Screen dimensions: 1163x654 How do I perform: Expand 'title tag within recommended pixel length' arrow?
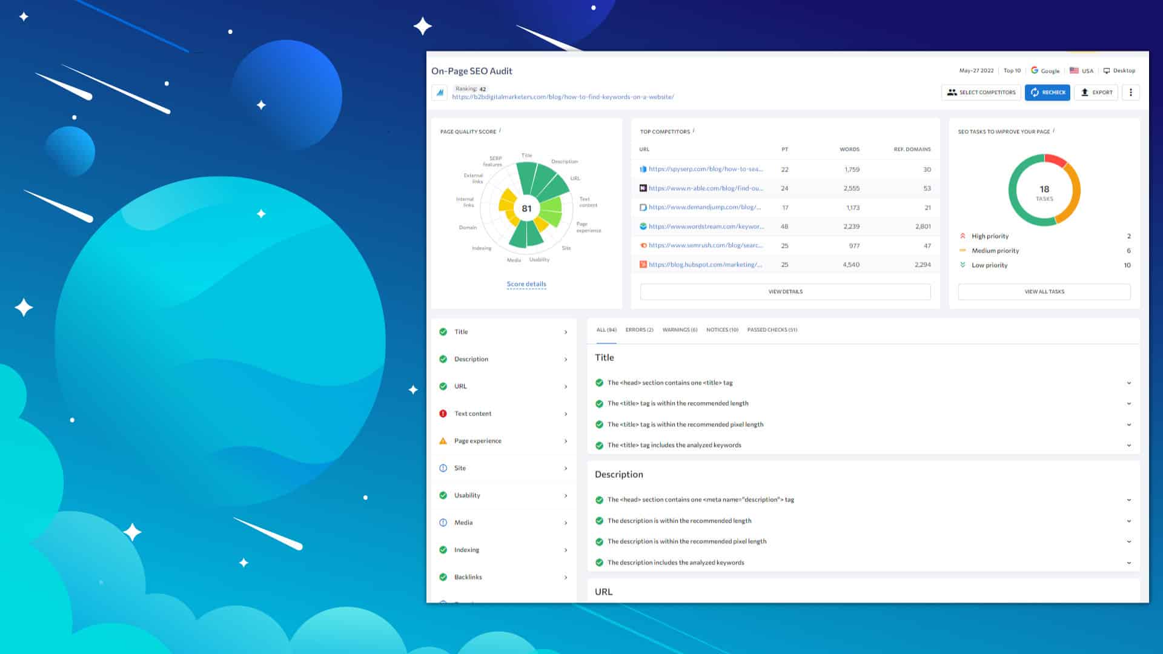point(1129,425)
